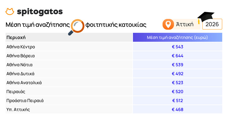Select the Πειραιάς row
The width and height of the screenshot is (226, 117).
coord(114,92)
